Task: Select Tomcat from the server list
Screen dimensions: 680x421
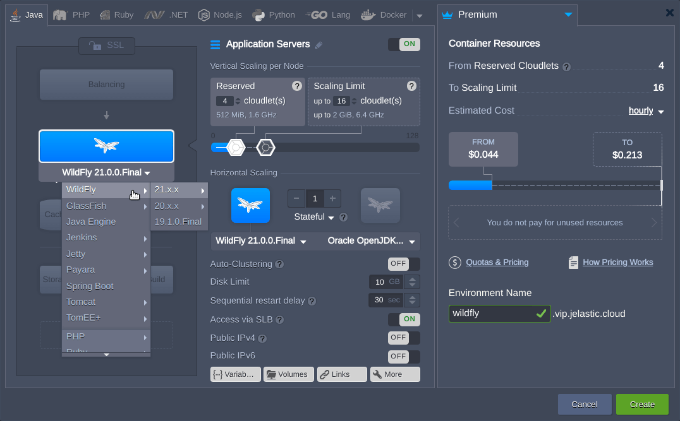Action: click(106, 302)
